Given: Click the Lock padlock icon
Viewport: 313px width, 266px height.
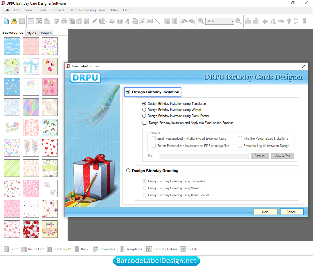Looking at the screenshot, I should pos(248,21).
